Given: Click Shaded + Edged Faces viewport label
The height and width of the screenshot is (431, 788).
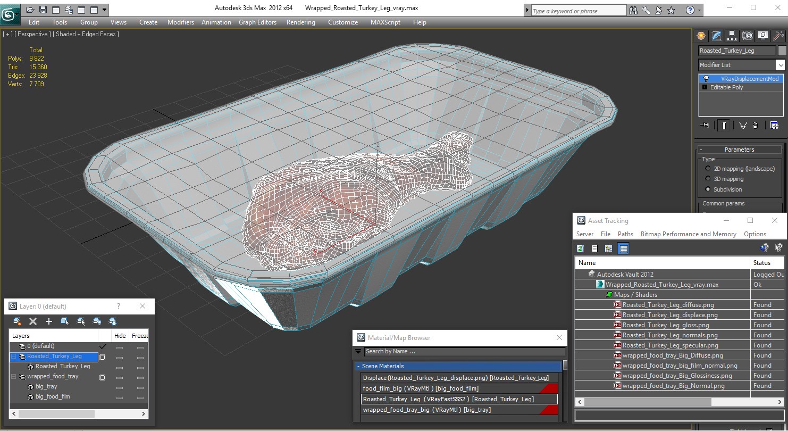Looking at the screenshot, I should (86, 34).
